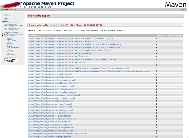Open Using a Custom Checkstyle example
189x138 pixels.
pos(12,23)
